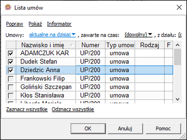Click Zaznacz wszystkie link
This screenshot has height=140, width=187.
coord(27,109)
